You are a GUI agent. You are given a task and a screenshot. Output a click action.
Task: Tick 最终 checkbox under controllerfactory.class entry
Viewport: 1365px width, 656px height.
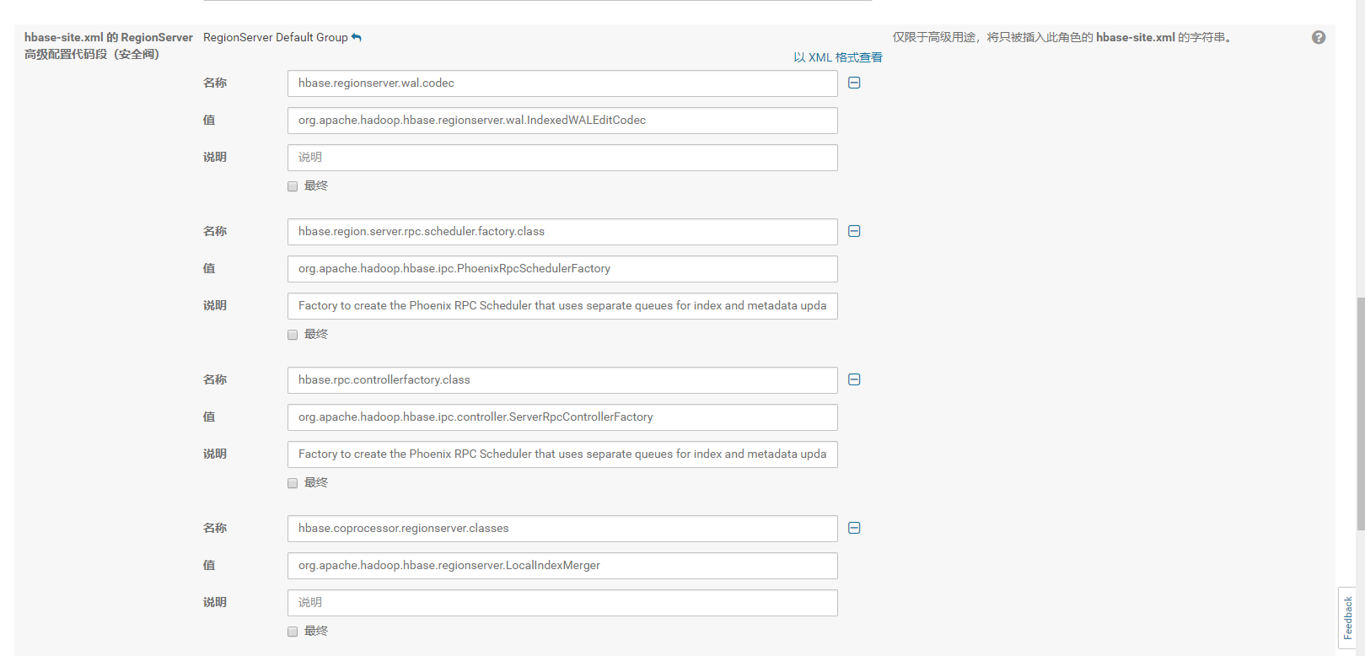[x=293, y=483]
